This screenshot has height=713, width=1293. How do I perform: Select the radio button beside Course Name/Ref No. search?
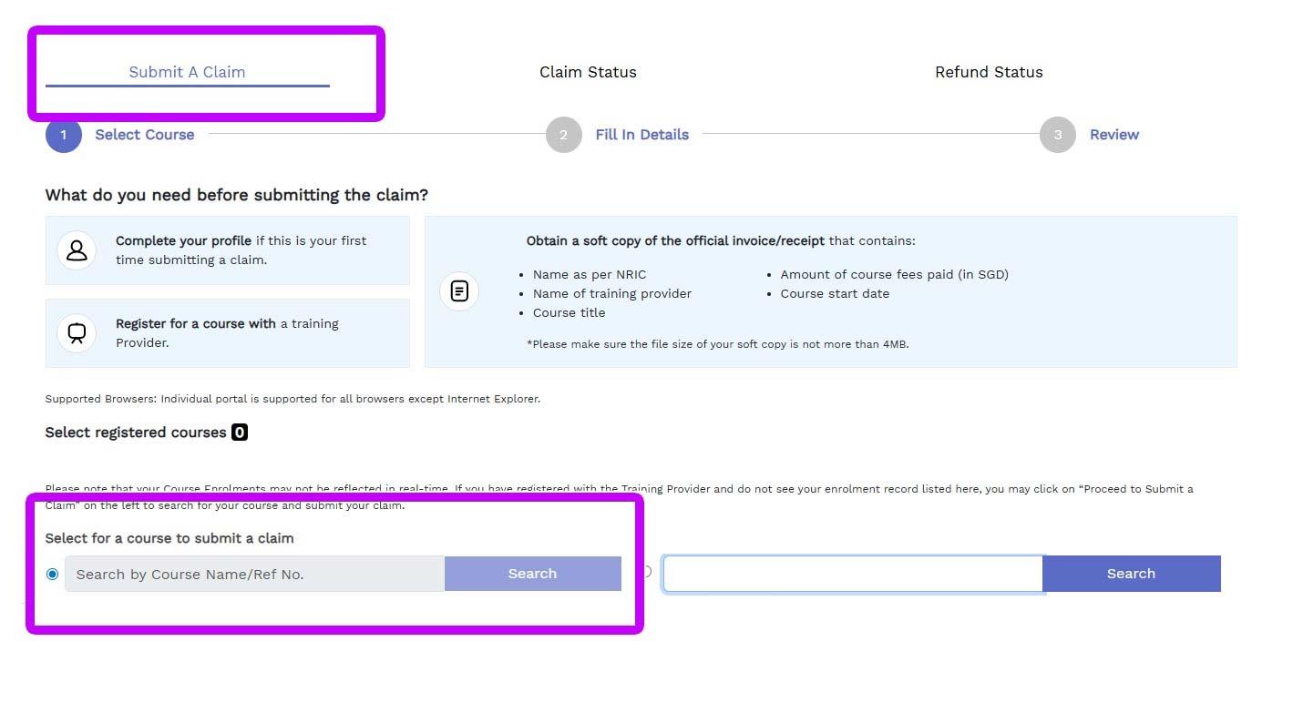[52, 574]
